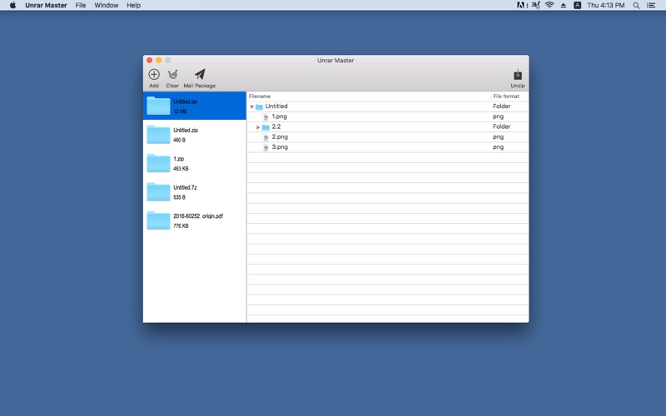Screen dimensions: 666x416
Task: Click the folder icon next to 2.2
Action: pos(266,127)
